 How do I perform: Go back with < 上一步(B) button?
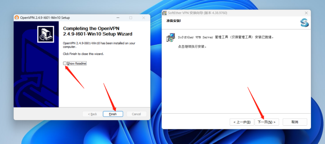click(x=242, y=122)
